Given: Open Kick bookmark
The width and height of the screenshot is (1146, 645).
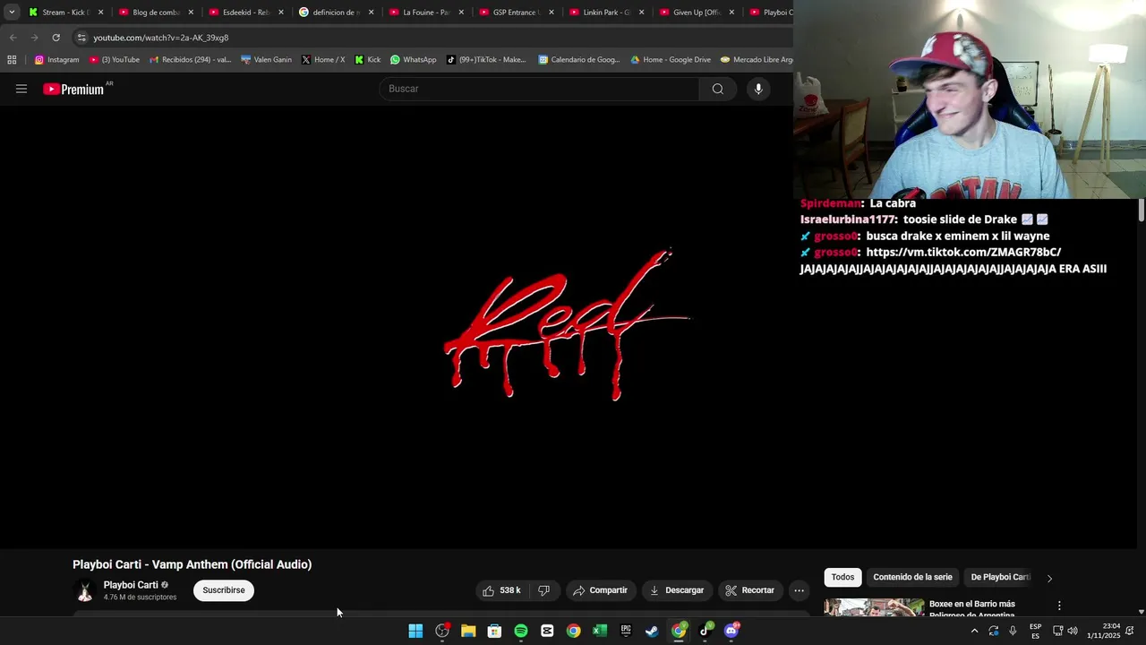Looking at the screenshot, I should pyautogui.click(x=367, y=60).
